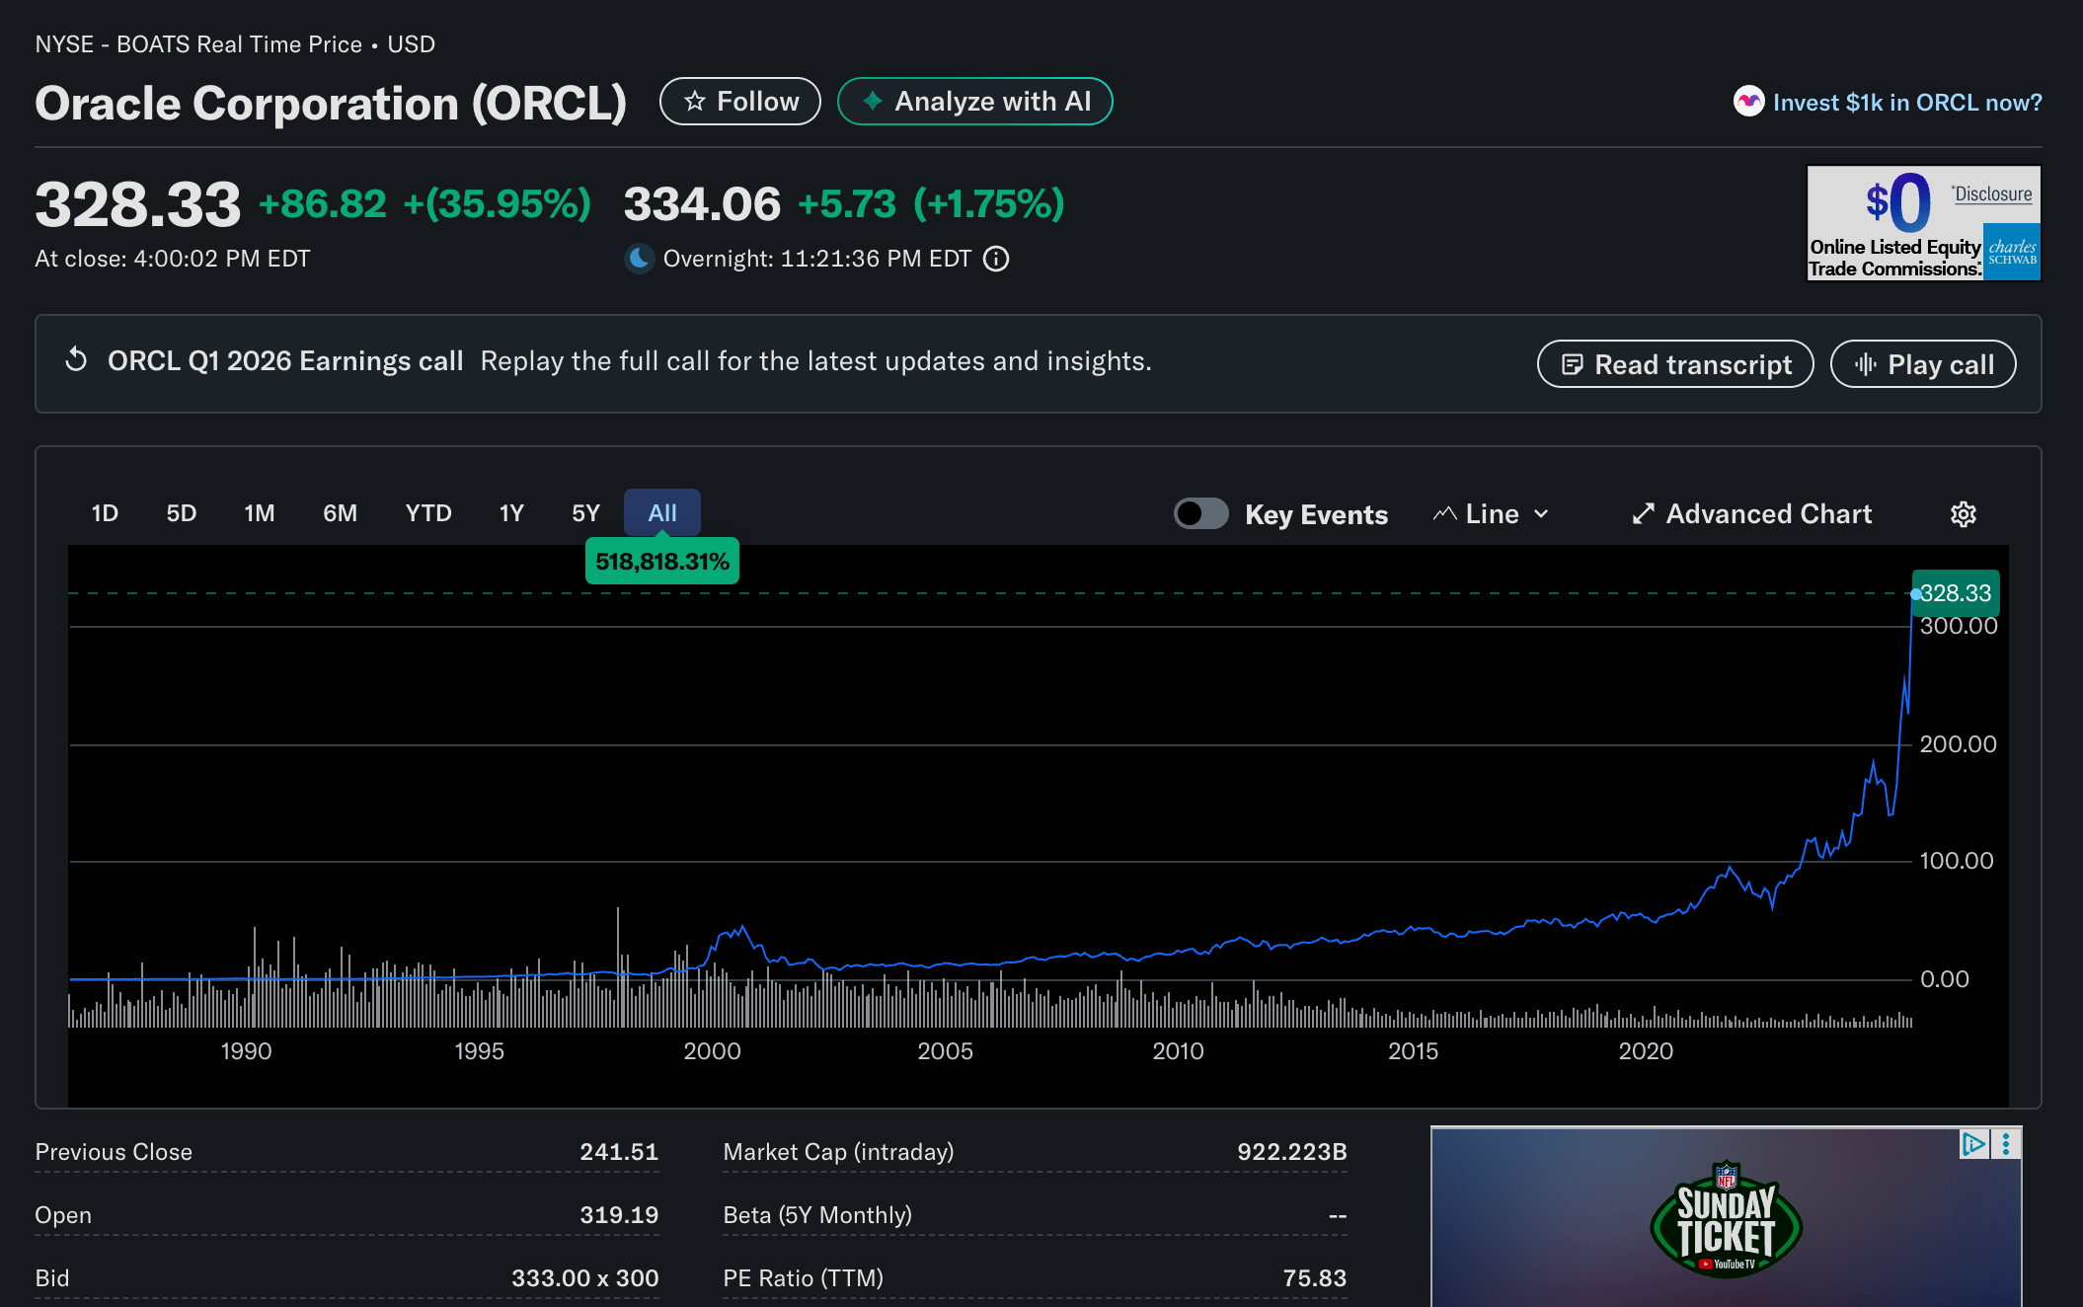This screenshot has width=2083, height=1307.
Task: Click the Schwab ad Disclosure link
Action: click(x=1992, y=194)
